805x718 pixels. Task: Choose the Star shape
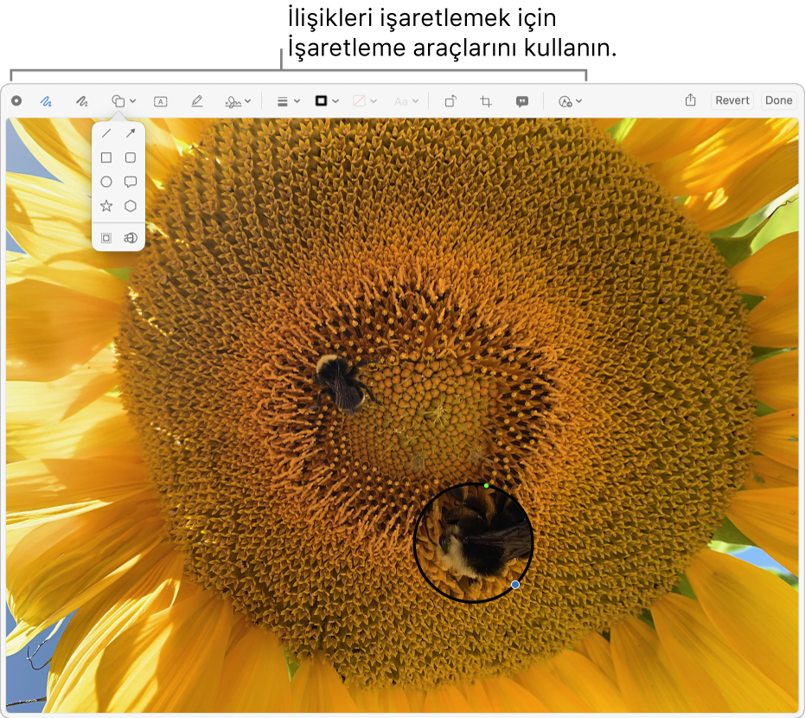click(106, 206)
